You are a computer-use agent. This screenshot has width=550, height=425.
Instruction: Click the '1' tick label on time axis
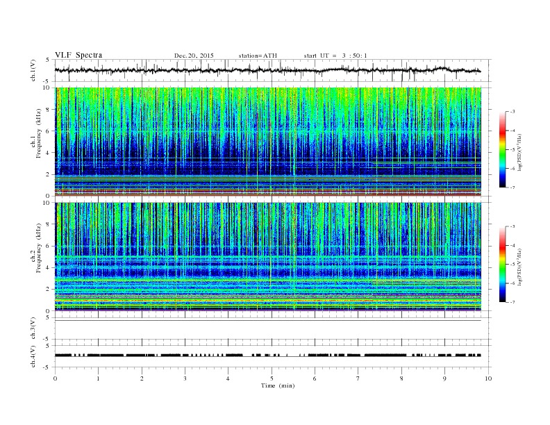(x=98, y=378)
